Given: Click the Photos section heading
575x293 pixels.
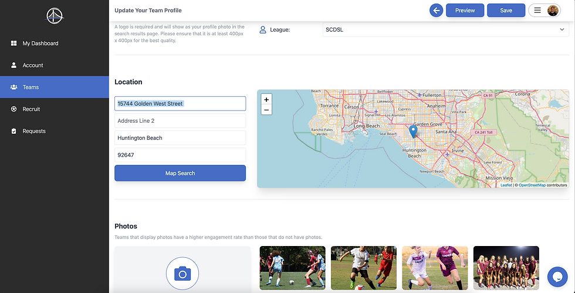Looking at the screenshot, I should tap(126, 226).
